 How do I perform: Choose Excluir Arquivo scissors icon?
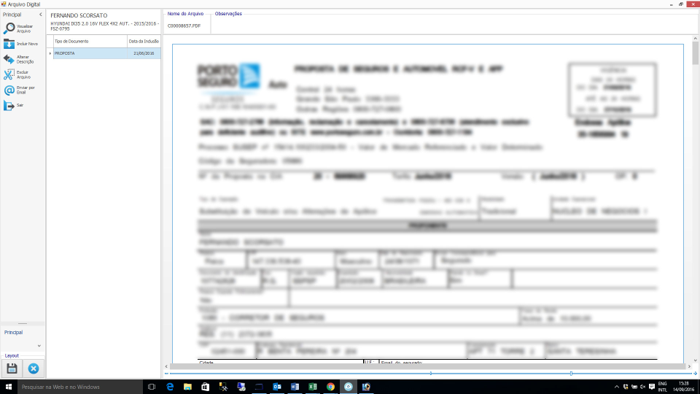pos(9,74)
